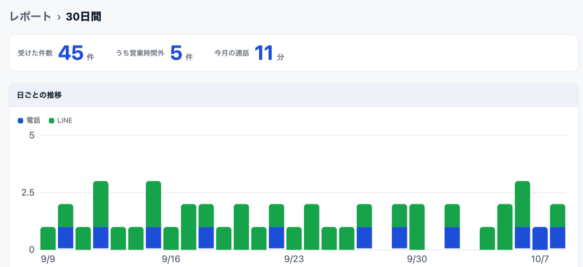Toggle the 電話 legend series

pos(29,121)
